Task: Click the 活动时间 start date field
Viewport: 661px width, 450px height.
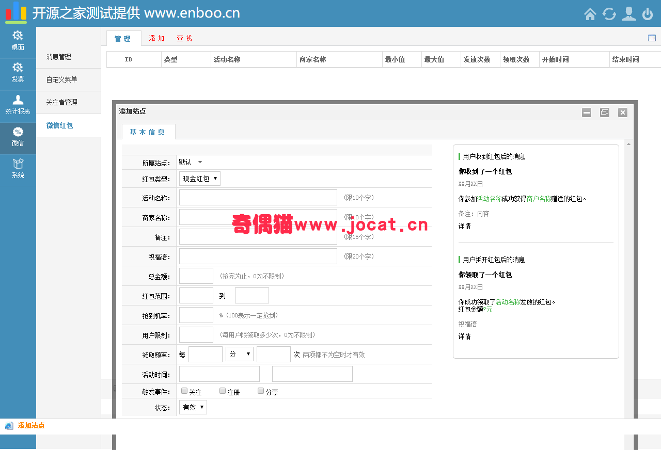Action: coord(219,374)
